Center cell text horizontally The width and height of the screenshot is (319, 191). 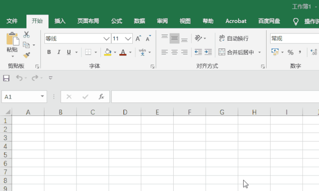coord(174,52)
